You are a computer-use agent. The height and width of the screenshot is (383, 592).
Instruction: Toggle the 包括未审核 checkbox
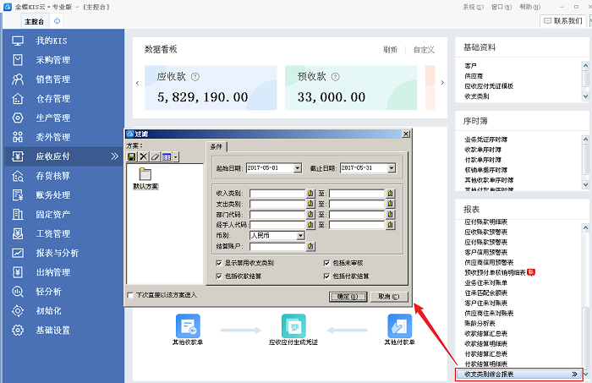point(326,263)
